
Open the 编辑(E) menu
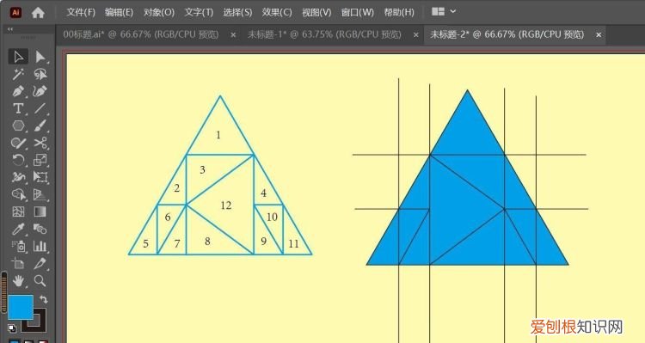click(x=119, y=12)
